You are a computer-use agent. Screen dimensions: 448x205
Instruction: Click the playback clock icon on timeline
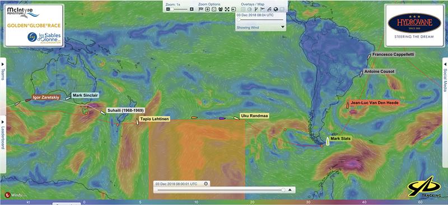coord(206,184)
